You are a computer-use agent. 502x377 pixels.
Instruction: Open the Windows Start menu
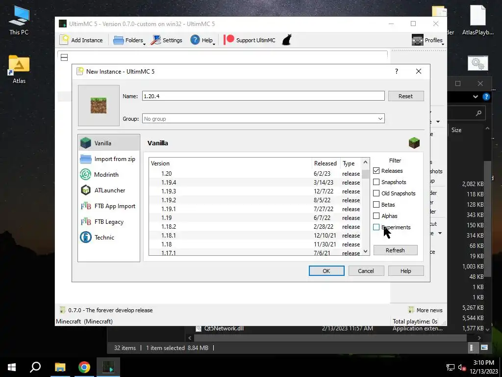(x=12, y=367)
